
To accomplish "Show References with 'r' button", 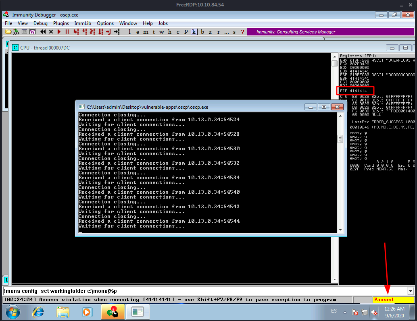I will pos(218,32).
